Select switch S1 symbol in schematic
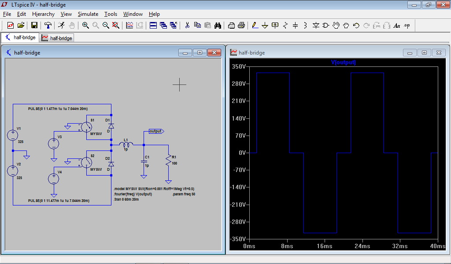 86,127
